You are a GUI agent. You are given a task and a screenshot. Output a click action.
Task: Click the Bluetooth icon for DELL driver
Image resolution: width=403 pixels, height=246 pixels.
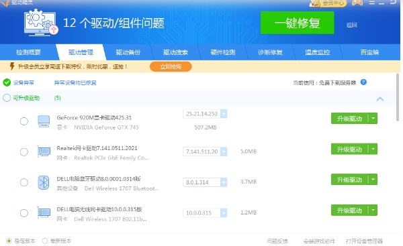click(44, 182)
